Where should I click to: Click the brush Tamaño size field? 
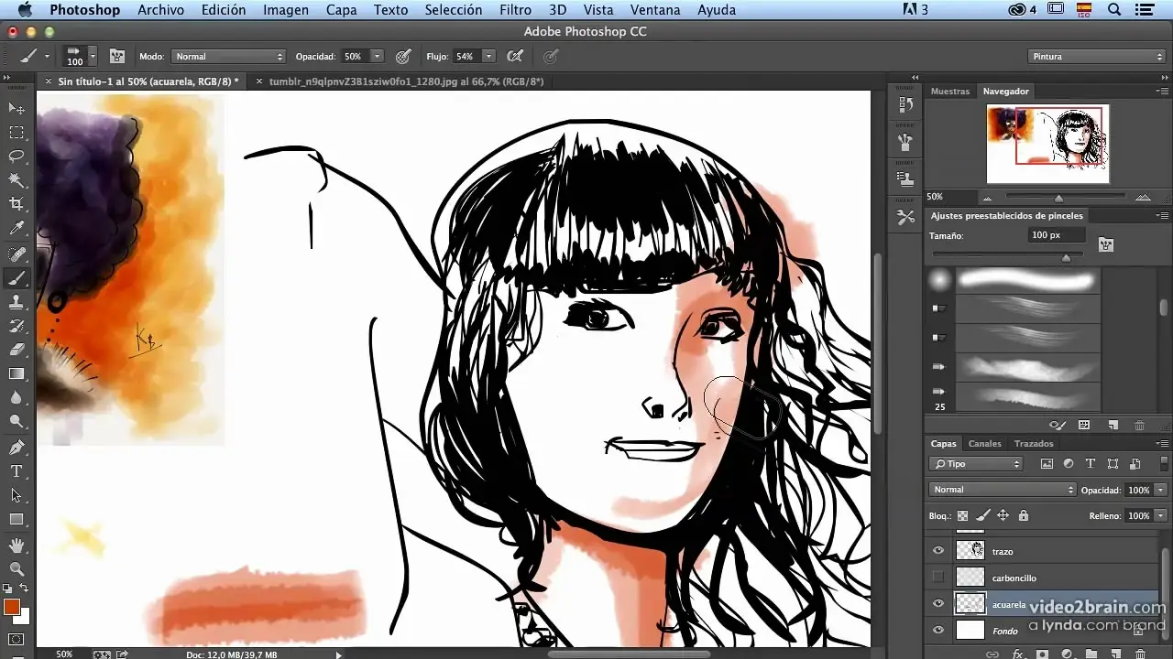pos(1056,235)
